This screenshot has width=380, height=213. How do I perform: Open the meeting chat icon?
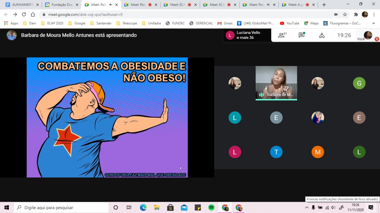(302, 35)
